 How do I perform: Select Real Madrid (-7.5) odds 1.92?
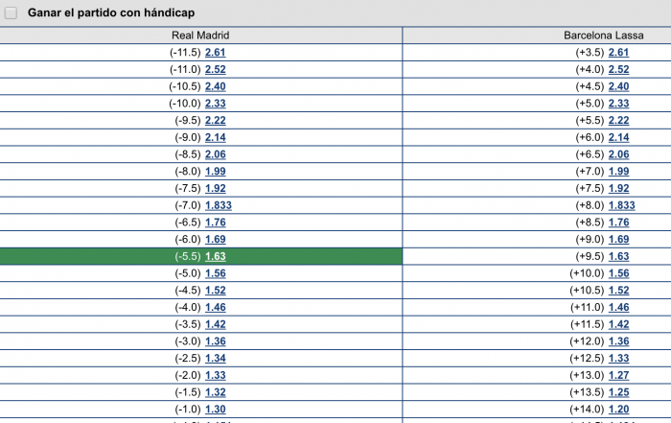coord(216,188)
